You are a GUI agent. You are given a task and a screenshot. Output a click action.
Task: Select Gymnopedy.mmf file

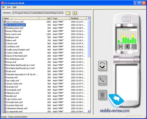[x=14, y=90]
